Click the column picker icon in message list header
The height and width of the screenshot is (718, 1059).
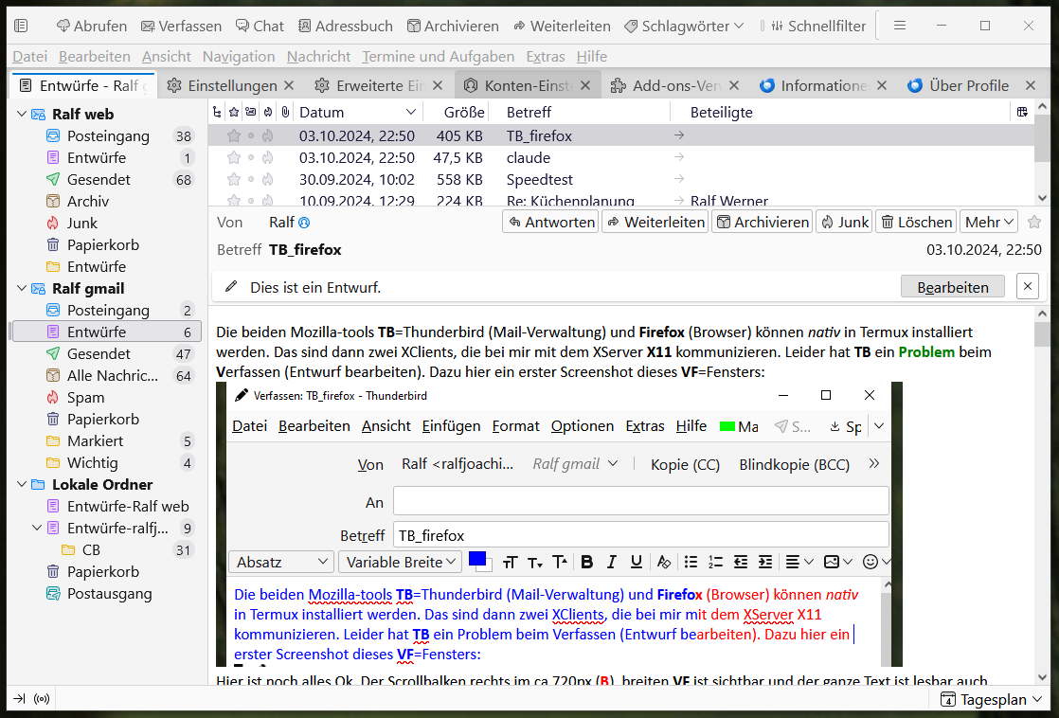pyautogui.click(x=1022, y=113)
